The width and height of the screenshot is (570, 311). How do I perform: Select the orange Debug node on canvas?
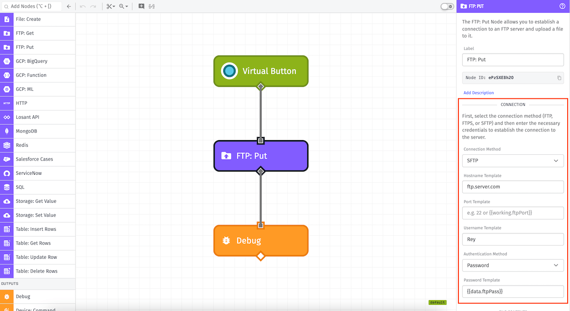[x=261, y=241]
